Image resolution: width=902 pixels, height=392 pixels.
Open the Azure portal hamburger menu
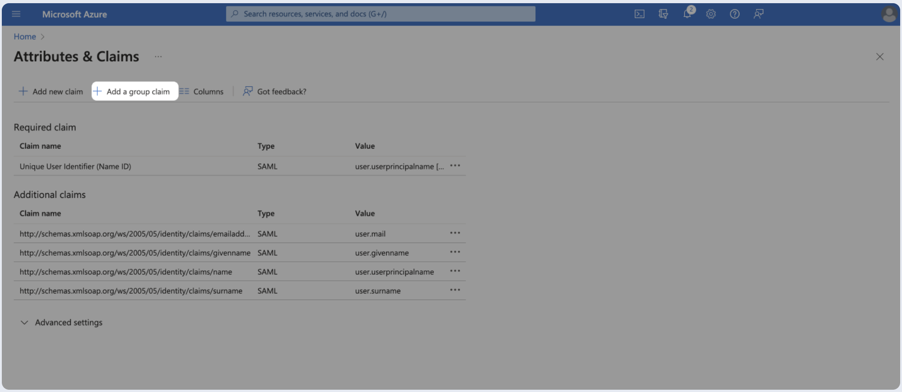(x=16, y=14)
